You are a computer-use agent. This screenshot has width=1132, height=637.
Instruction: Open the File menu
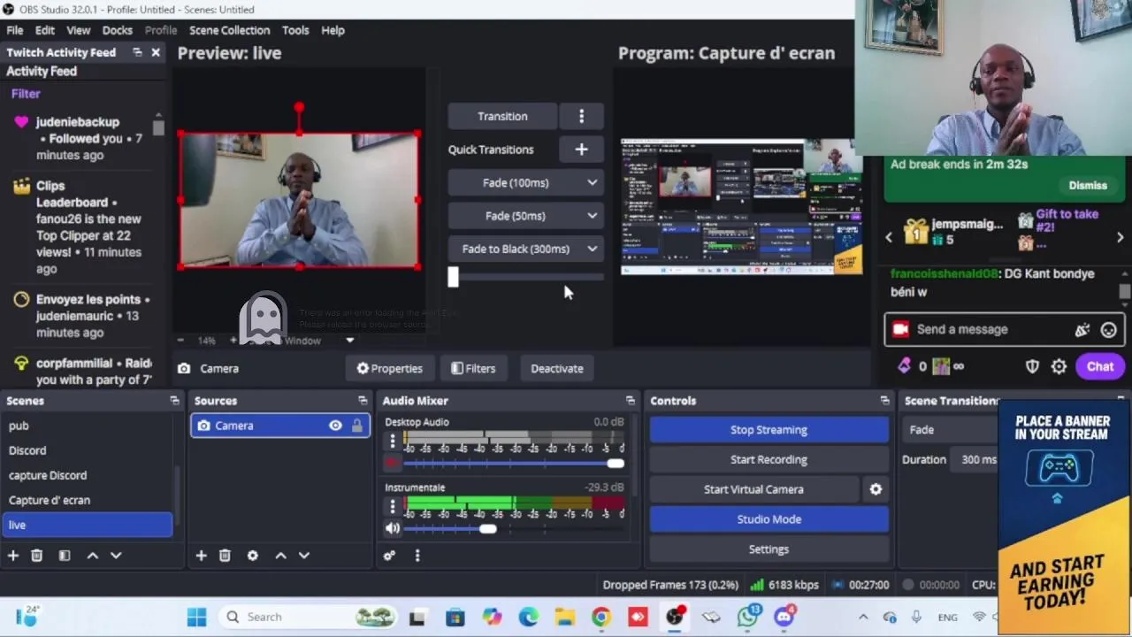(x=15, y=30)
